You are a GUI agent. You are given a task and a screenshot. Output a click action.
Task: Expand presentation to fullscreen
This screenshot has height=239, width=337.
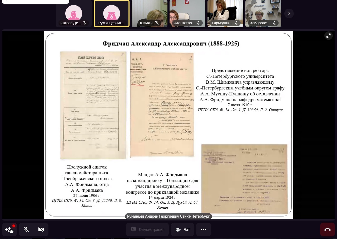[x=328, y=36]
